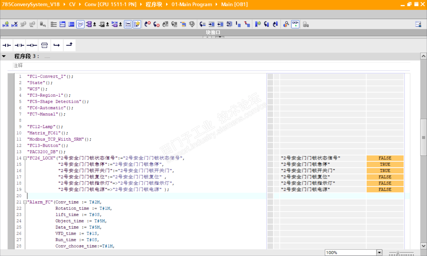
Task: Click the delete network toolbar icon
Action: coord(14,24)
